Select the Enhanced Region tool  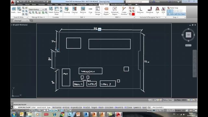click(x=115, y=11)
